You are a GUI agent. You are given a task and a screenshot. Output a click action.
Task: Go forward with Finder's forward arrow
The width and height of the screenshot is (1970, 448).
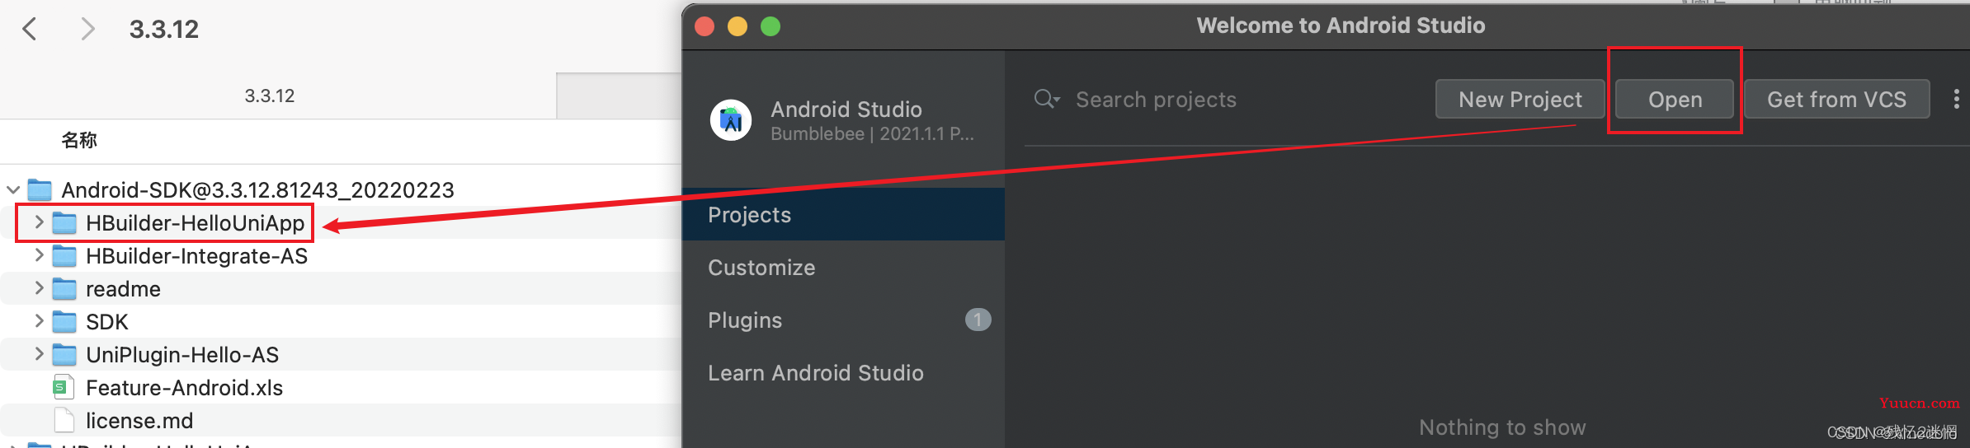pos(87,29)
